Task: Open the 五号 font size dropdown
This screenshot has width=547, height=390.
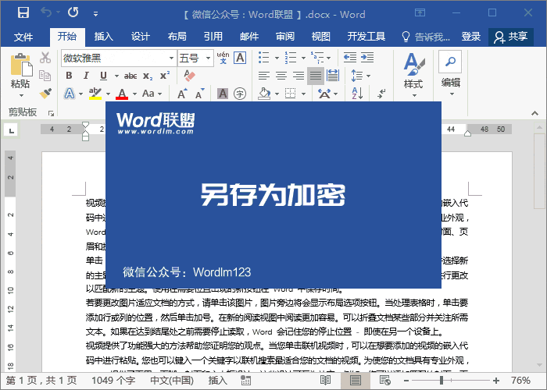Action: (209, 58)
